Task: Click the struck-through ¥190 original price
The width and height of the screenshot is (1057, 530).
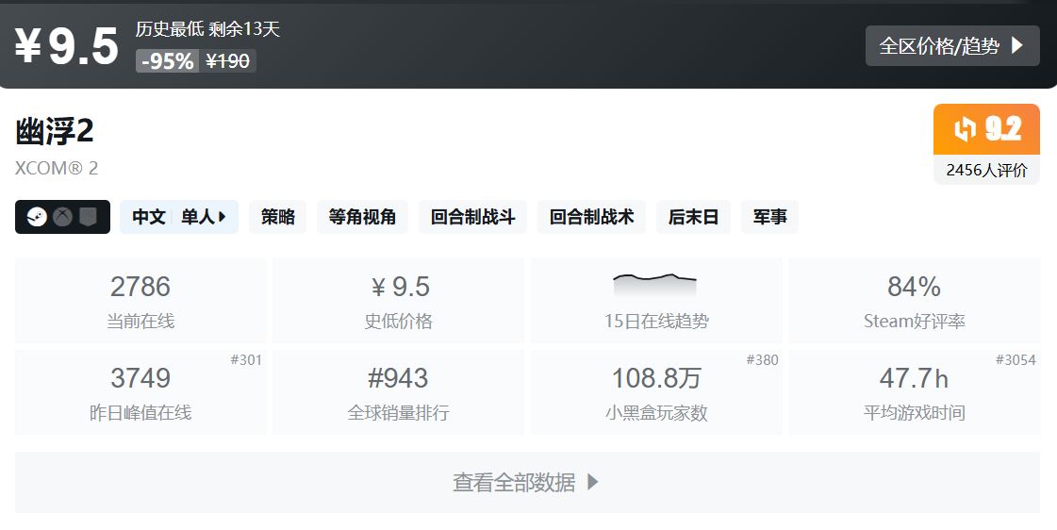Action: pos(228,61)
